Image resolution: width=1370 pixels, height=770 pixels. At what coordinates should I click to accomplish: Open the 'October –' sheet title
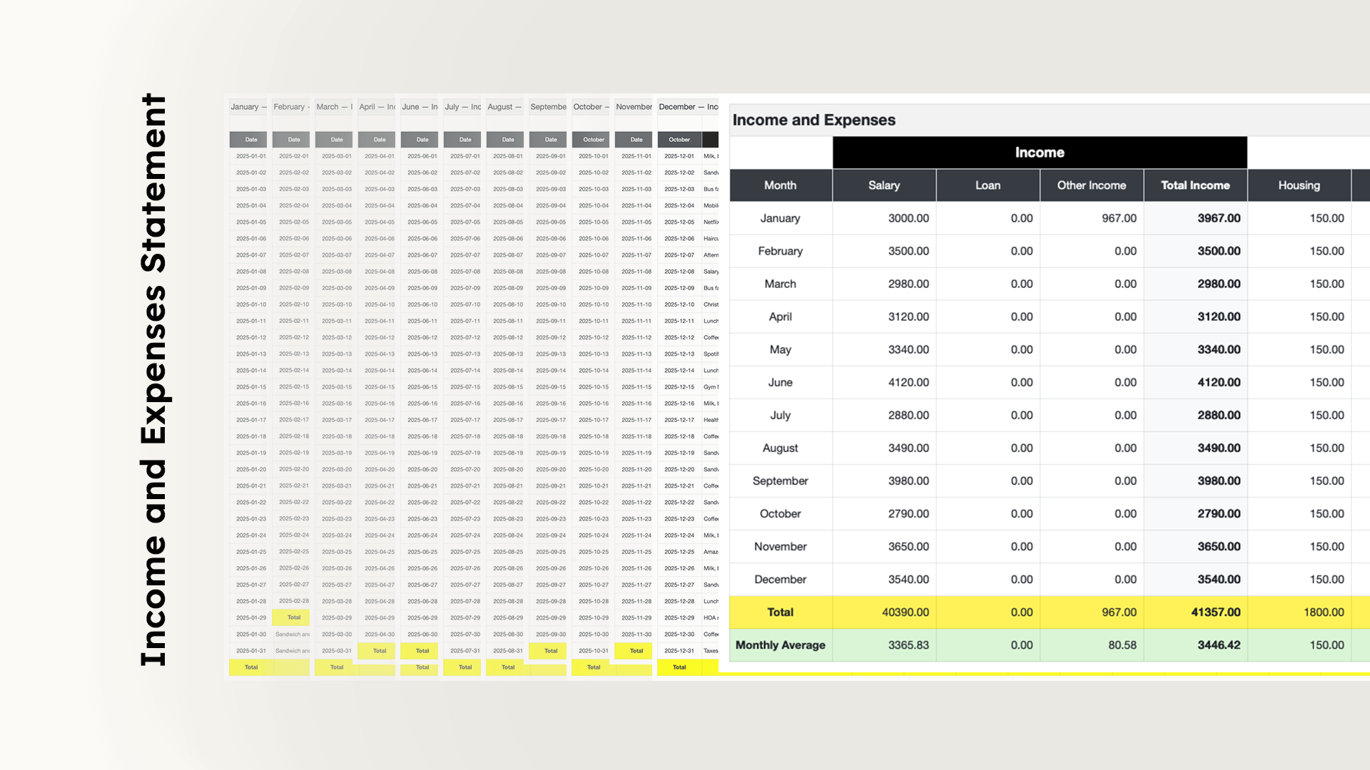591,107
